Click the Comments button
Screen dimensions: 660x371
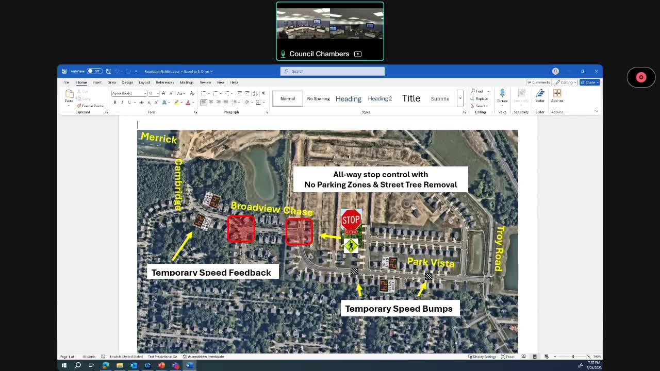coord(538,82)
